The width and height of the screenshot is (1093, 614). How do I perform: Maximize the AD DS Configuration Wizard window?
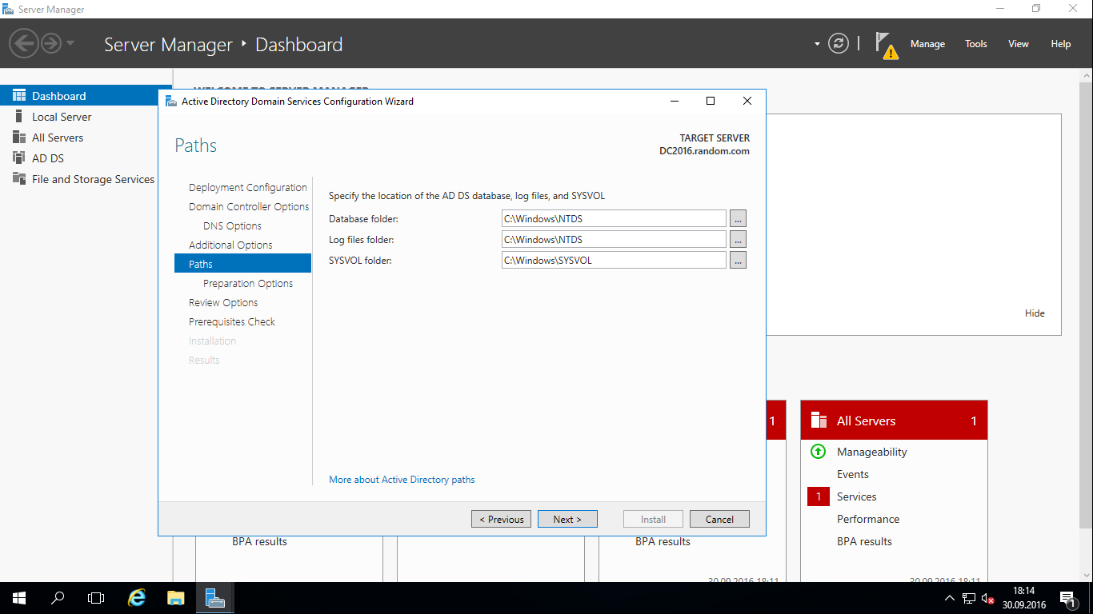(710, 101)
